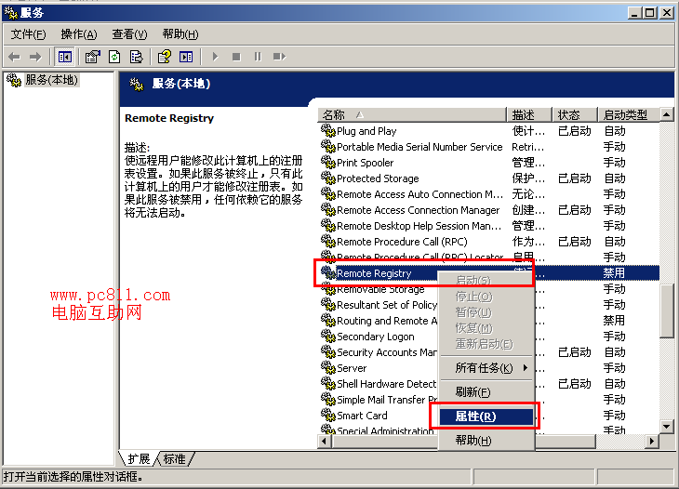Select 刷新(F) in the context menu
This screenshot has height=489, width=679.
473,392
